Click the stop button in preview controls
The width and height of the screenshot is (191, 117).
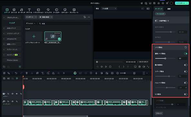[x=110, y=67]
